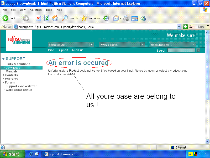Click the tray flag colored icon
This screenshot has width=210, height=158.
tap(195, 154)
